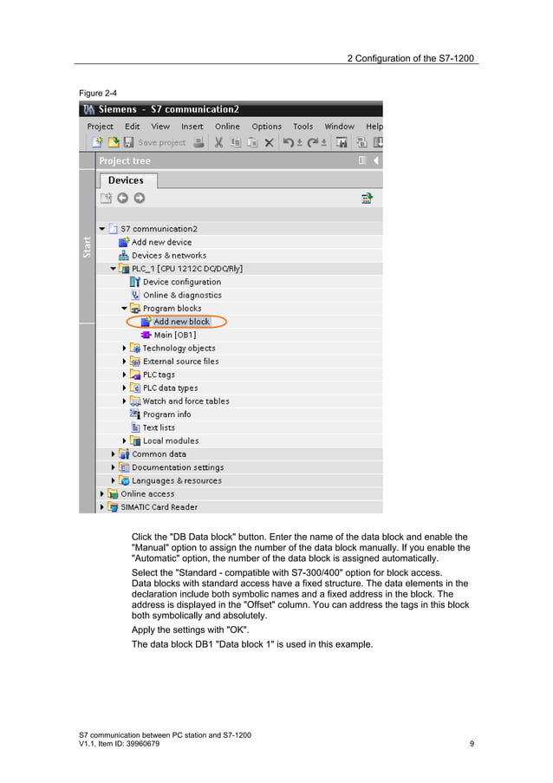Open the Online menu
Screen dimensions: 553x783
[x=227, y=127]
